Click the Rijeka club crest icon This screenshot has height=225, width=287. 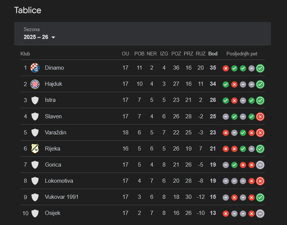point(35,149)
